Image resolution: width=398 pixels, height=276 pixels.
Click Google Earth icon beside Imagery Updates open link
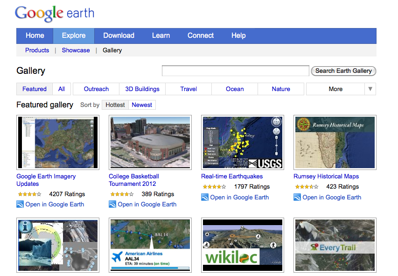pos(20,205)
